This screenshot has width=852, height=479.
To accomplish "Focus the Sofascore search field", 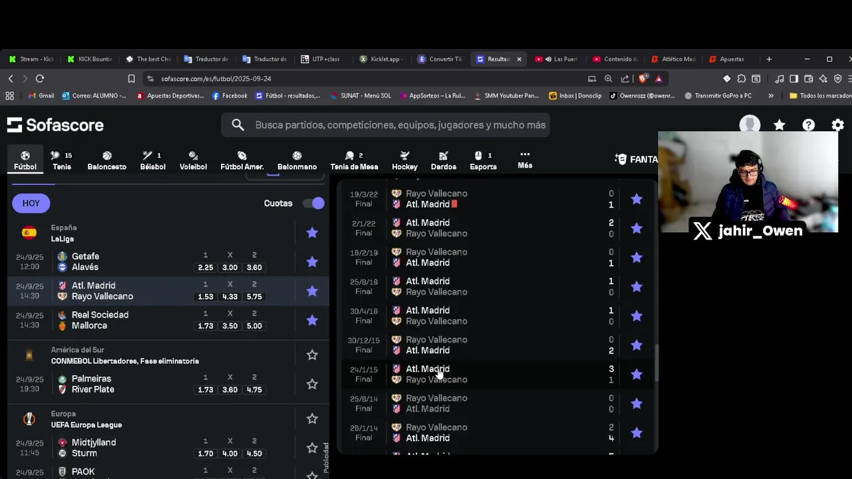I will click(385, 125).
